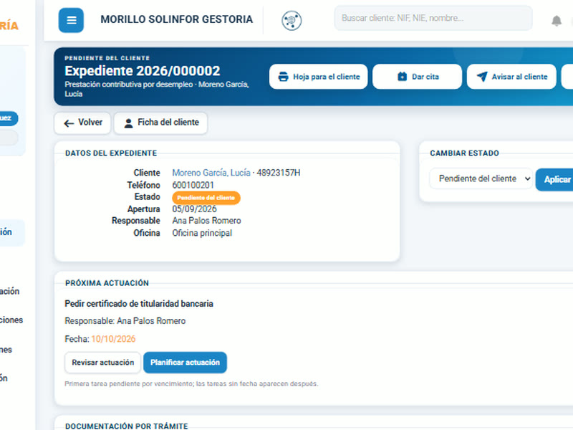Screen dimensions: 573x430
Task: Go back with the Volver button
Action: click(82, 123)
